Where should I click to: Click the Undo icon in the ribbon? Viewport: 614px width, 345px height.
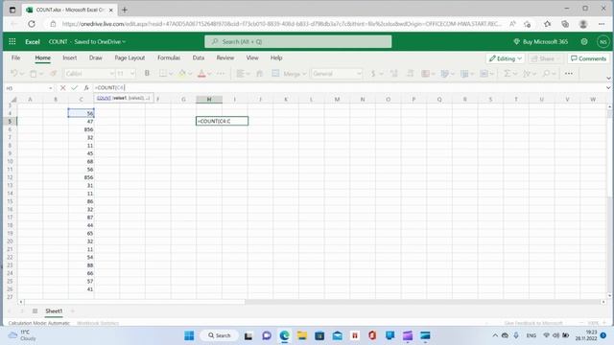(14, 74)
